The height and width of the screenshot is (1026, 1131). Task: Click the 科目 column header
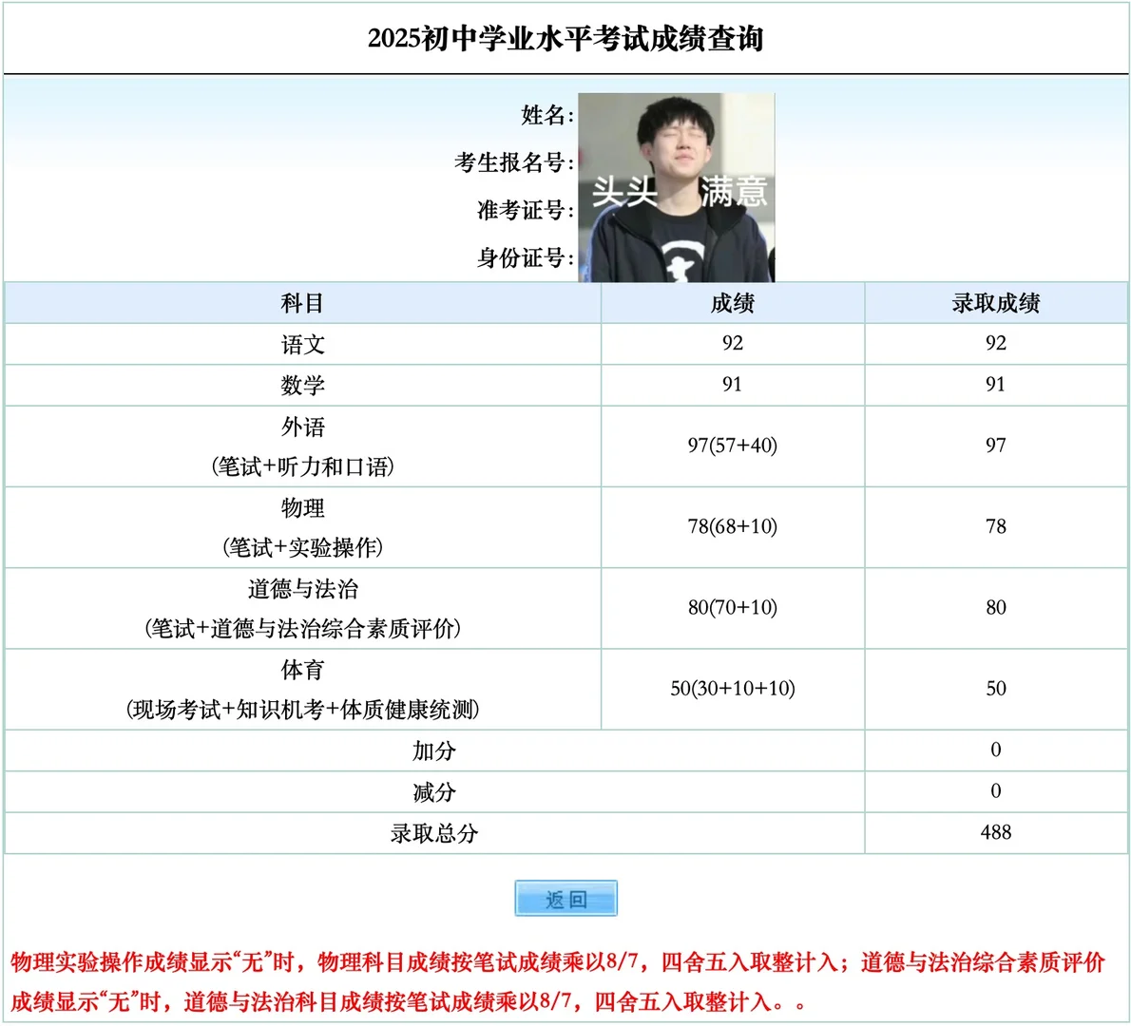301,302
